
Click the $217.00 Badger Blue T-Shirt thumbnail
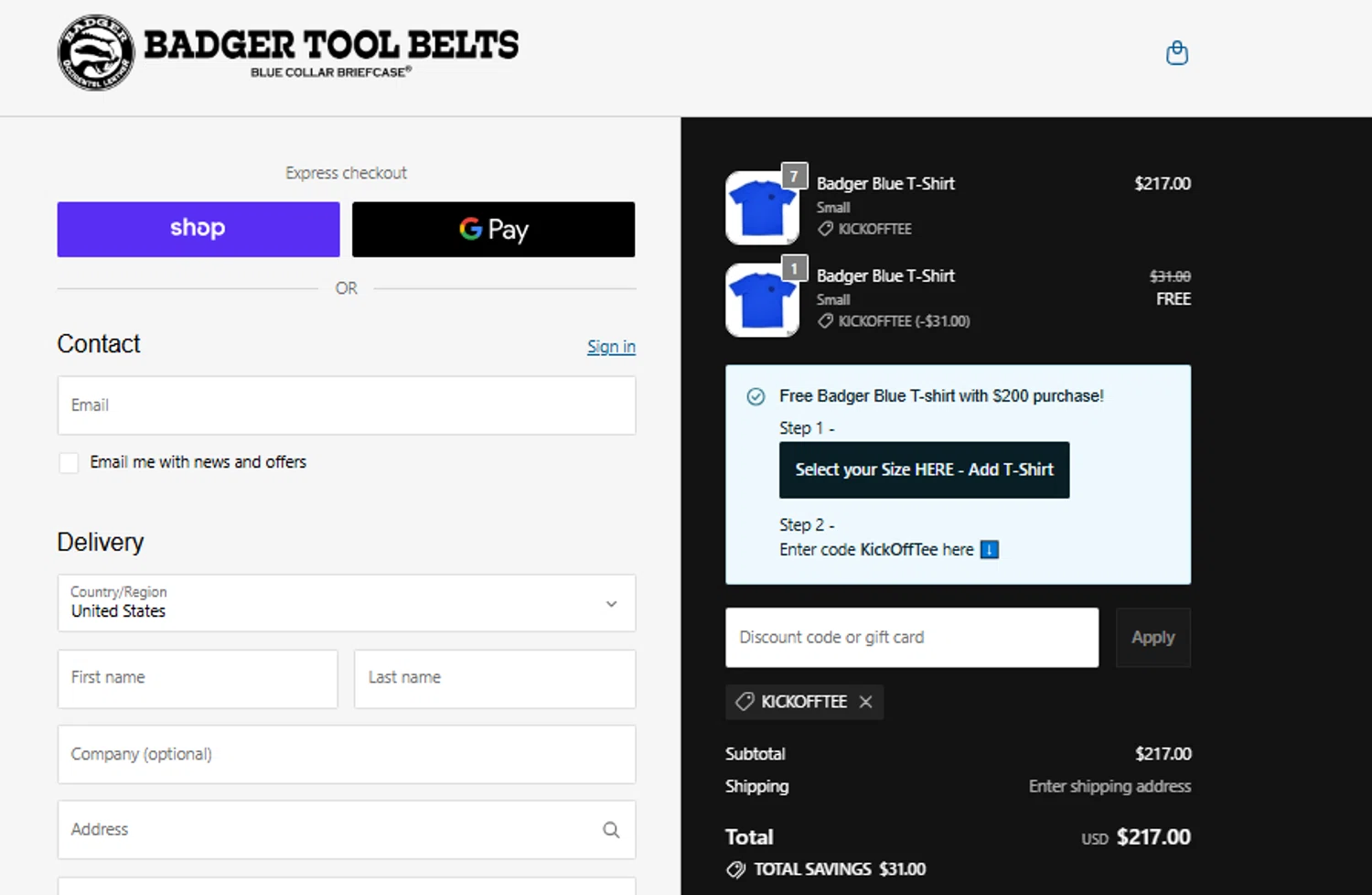point(762,208)
